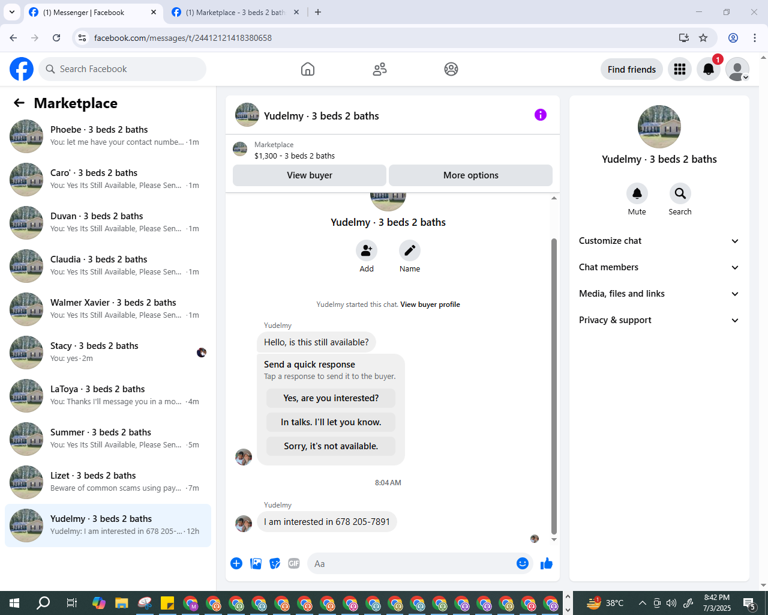Click the View buyer button
Screen dimensions: 768x615
pos(310,175)
